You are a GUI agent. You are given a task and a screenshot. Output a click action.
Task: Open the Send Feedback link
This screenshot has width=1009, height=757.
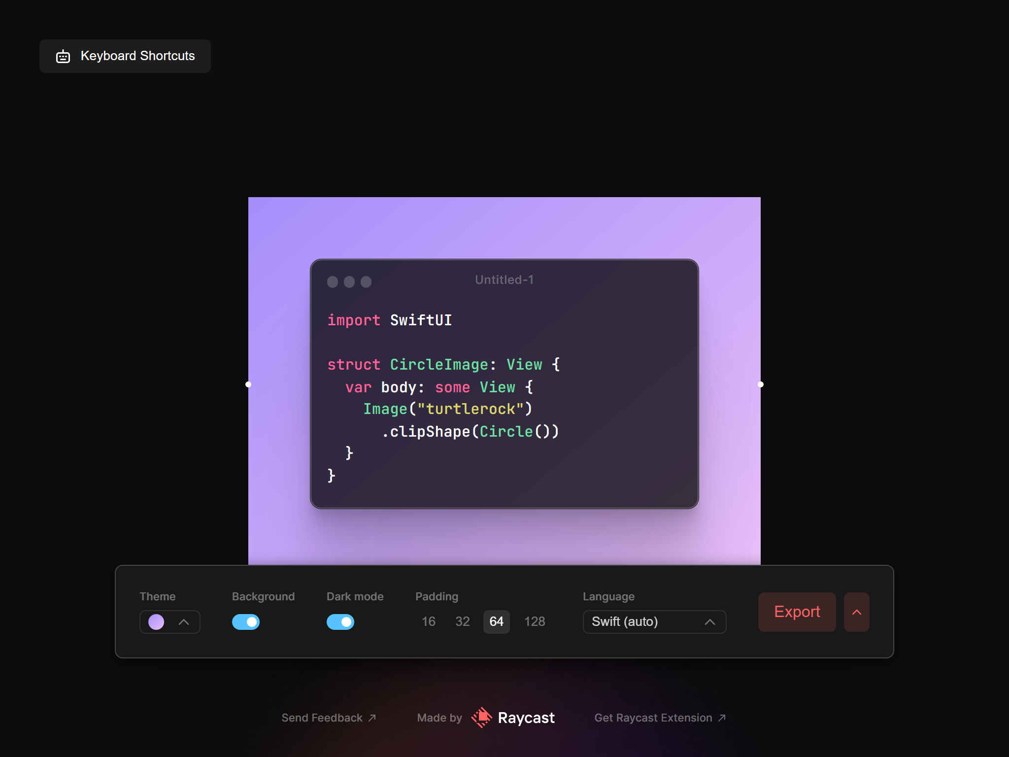point(322,718)
